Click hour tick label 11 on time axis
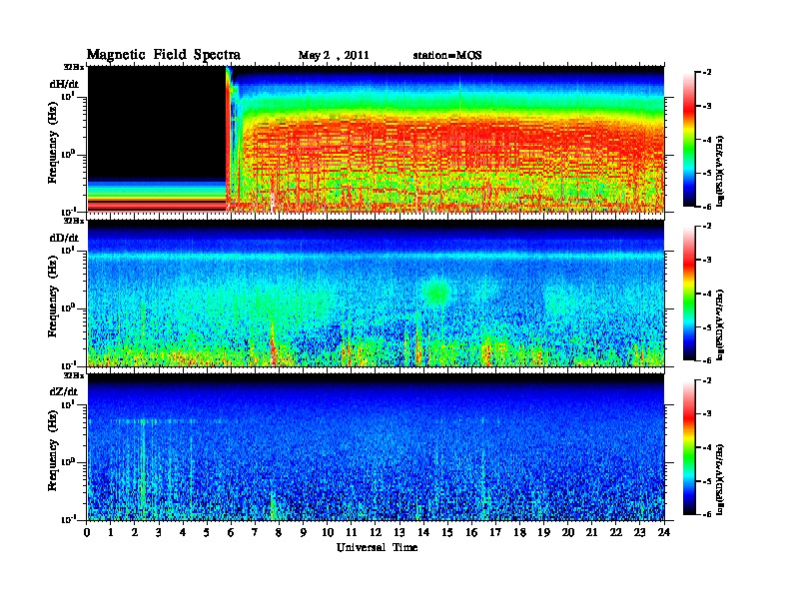791x611 pixels. point(352,533)
